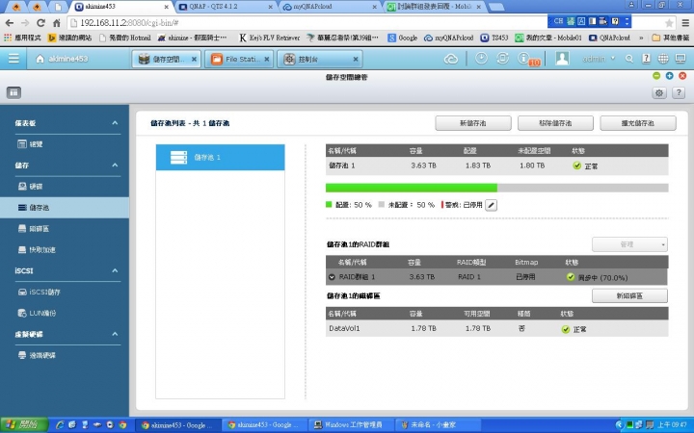Screen dimensions: 694x433
Task: Toggle the sidebar panel layout icon
Action: 13,92
